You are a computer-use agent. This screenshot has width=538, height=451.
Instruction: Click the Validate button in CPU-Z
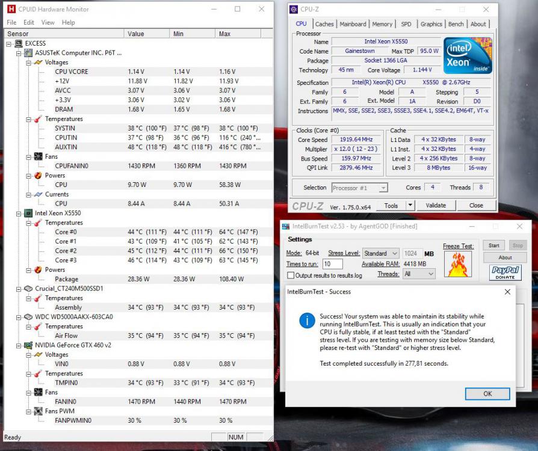436,205
